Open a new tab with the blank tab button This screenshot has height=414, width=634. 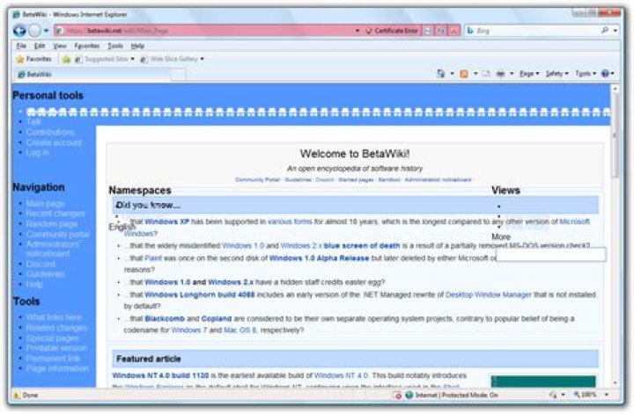coord(178,75)
